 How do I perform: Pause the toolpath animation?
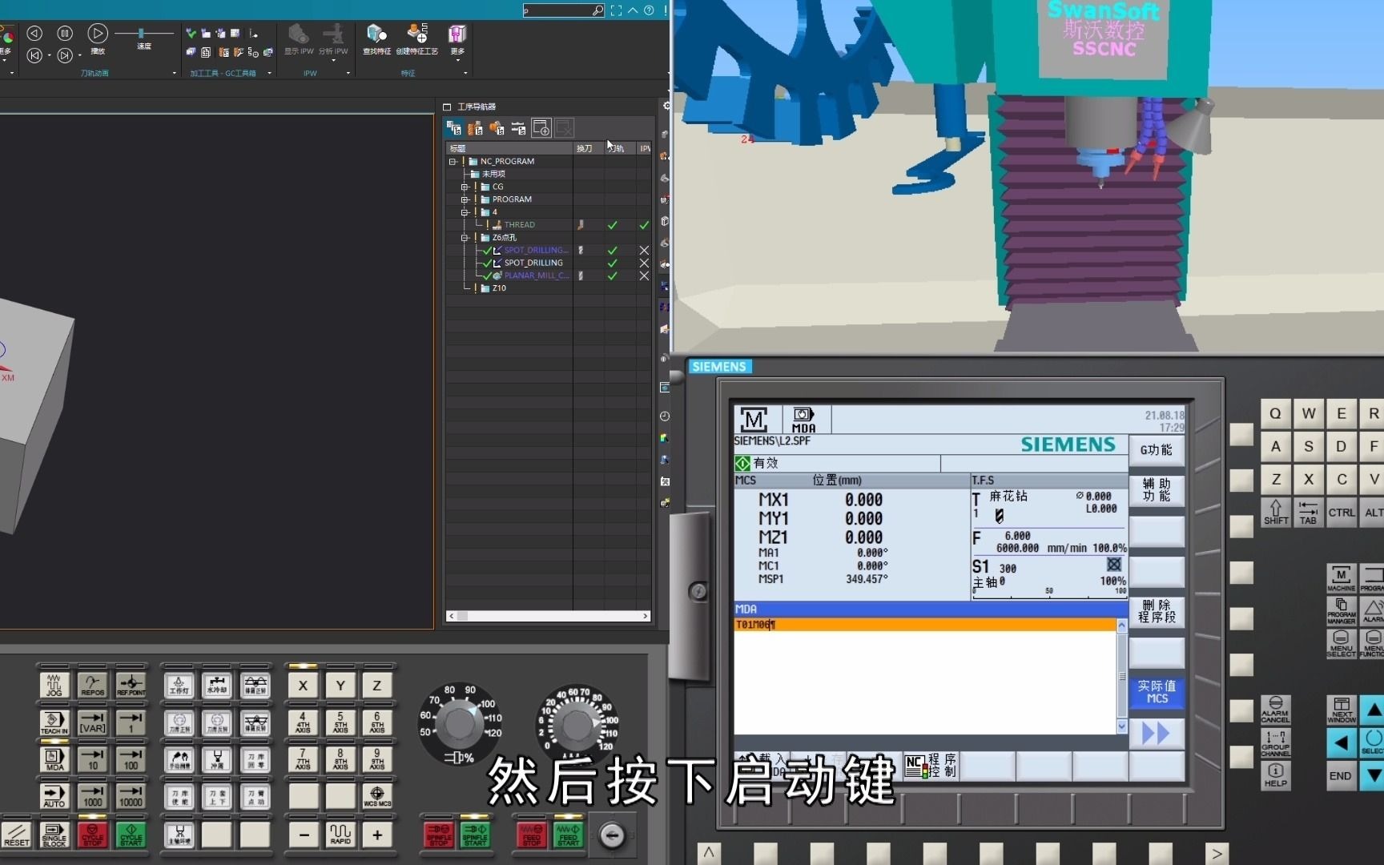(65, 34)
